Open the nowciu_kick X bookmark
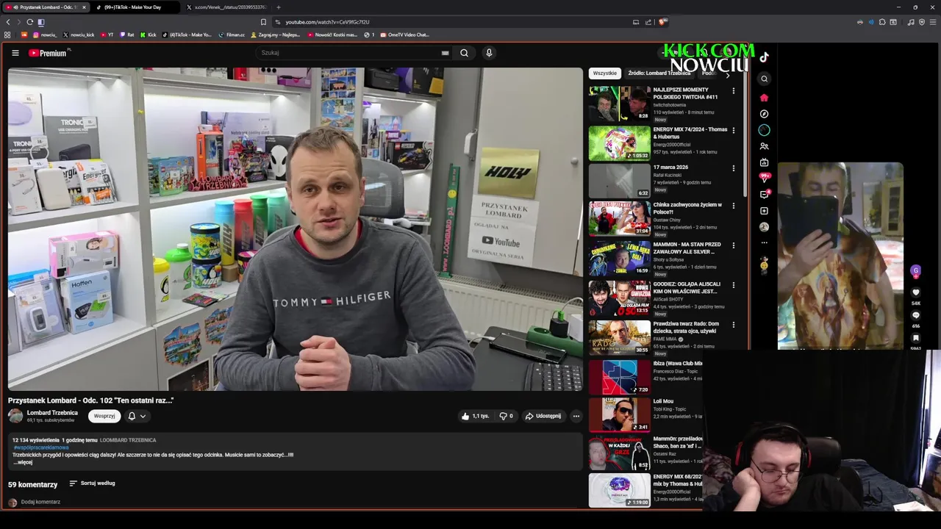 (79, 35)
